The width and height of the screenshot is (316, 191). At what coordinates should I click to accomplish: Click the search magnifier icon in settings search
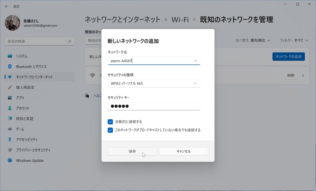point(70,41)
